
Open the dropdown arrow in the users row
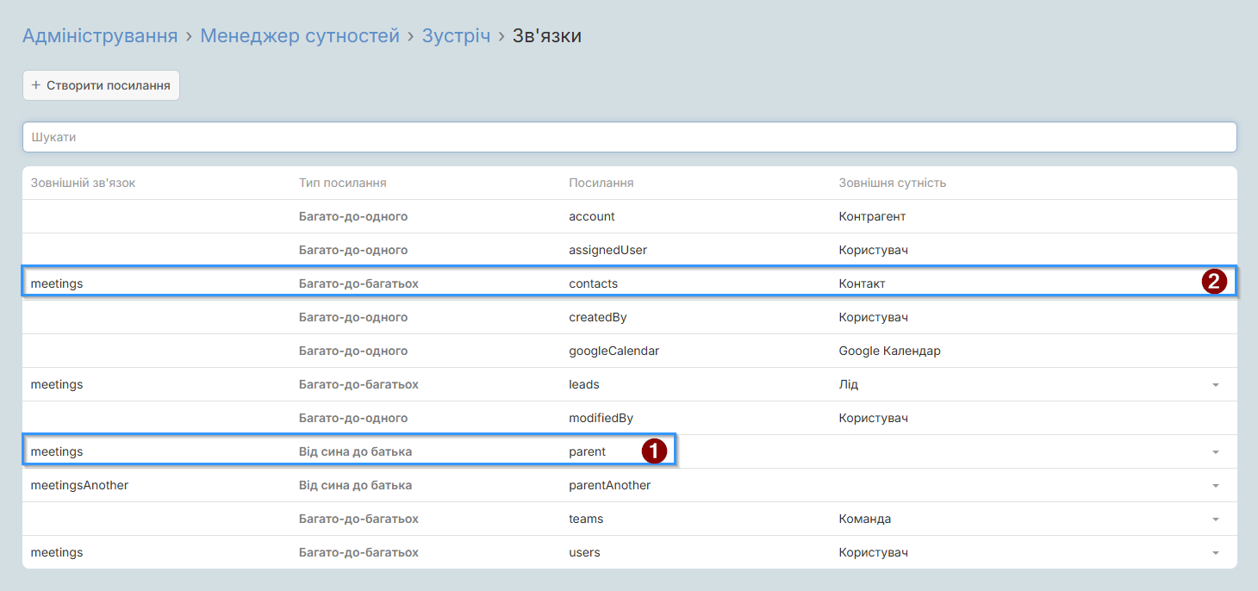1216,553
